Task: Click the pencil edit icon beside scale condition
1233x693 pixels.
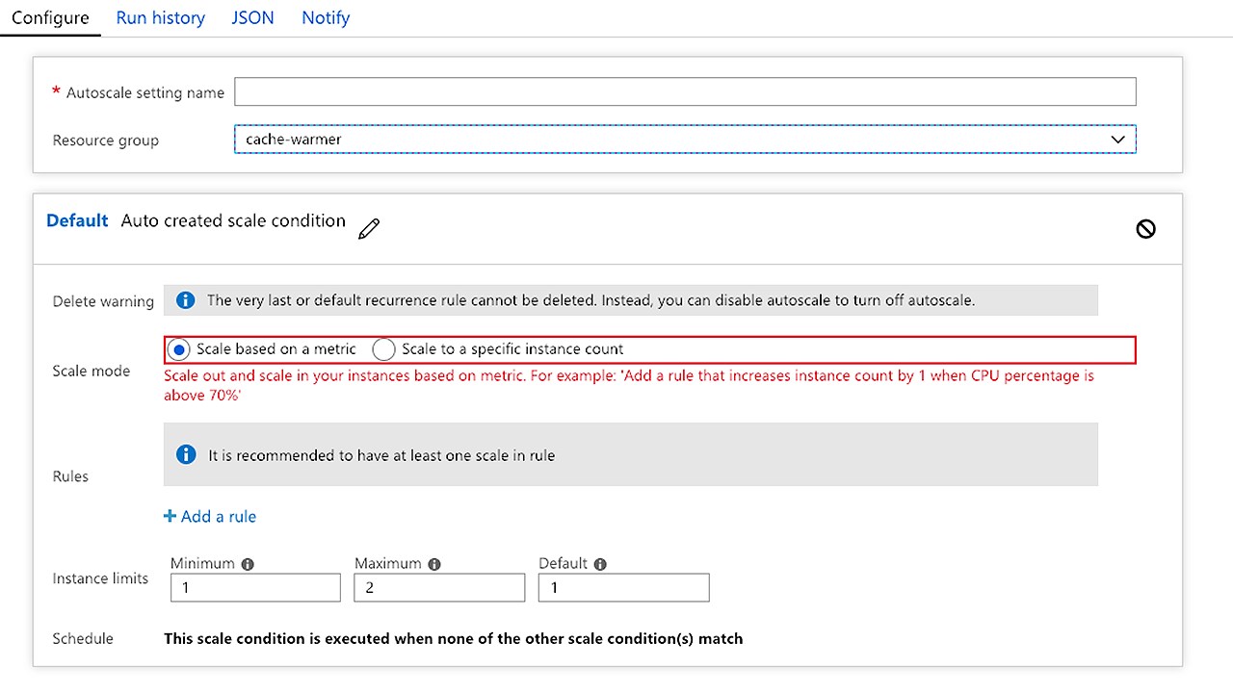Action: pos(368,229)
